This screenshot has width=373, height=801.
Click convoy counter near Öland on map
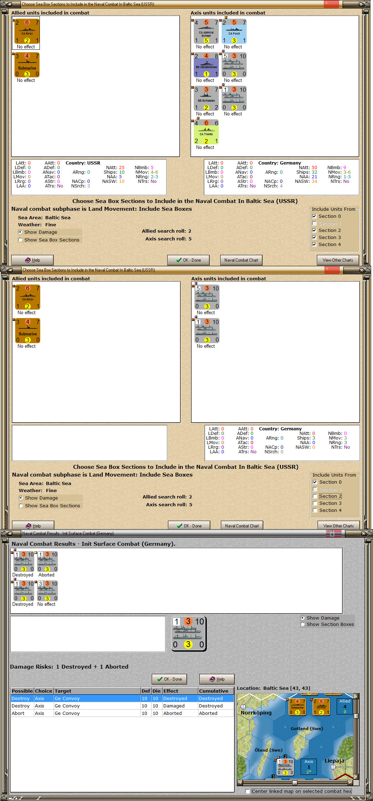(285, 767)
